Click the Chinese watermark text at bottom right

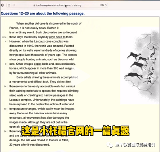coord(135,145)
